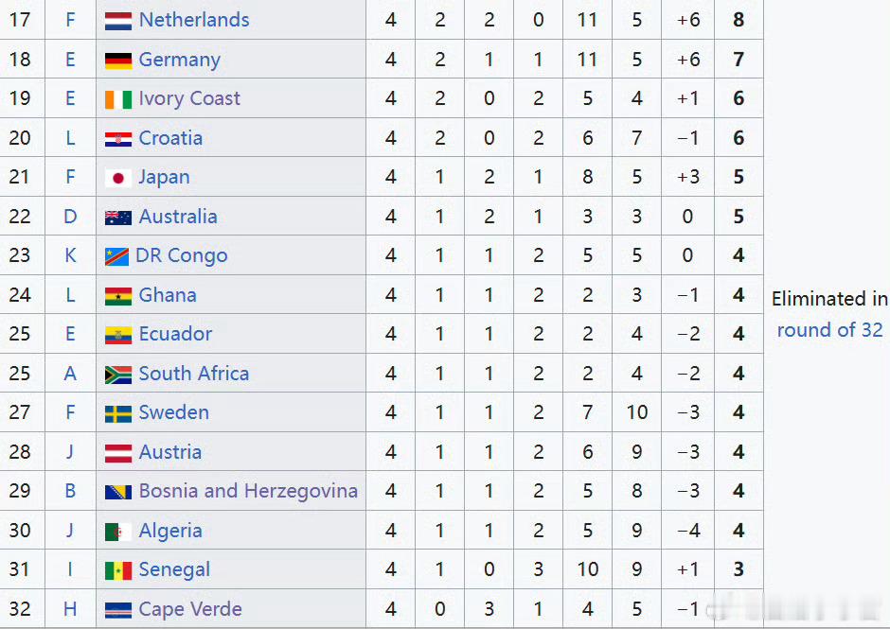Click the Cape Verde flag icon
Viewport: 890px width, 629px height.
click(x=118, y=610)
